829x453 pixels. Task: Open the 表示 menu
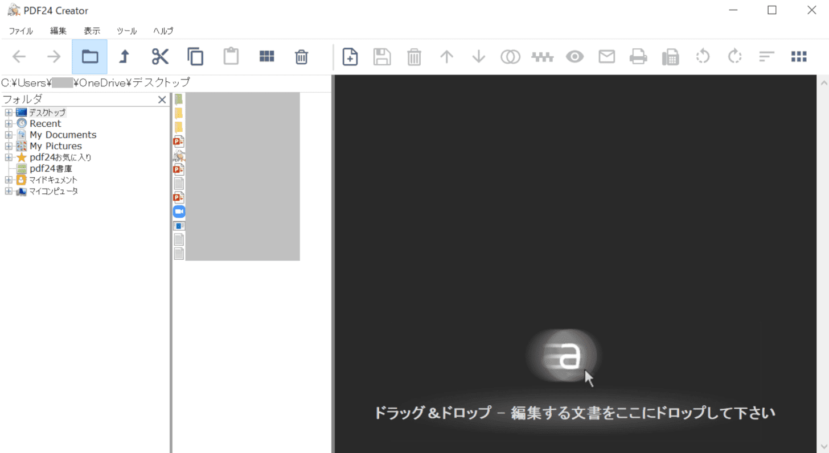click(x=92, y=31)
